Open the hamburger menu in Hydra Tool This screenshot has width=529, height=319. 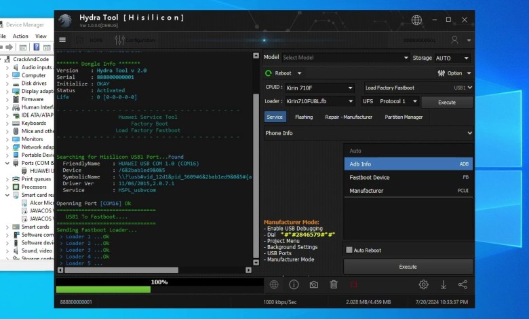coord(62,40)
